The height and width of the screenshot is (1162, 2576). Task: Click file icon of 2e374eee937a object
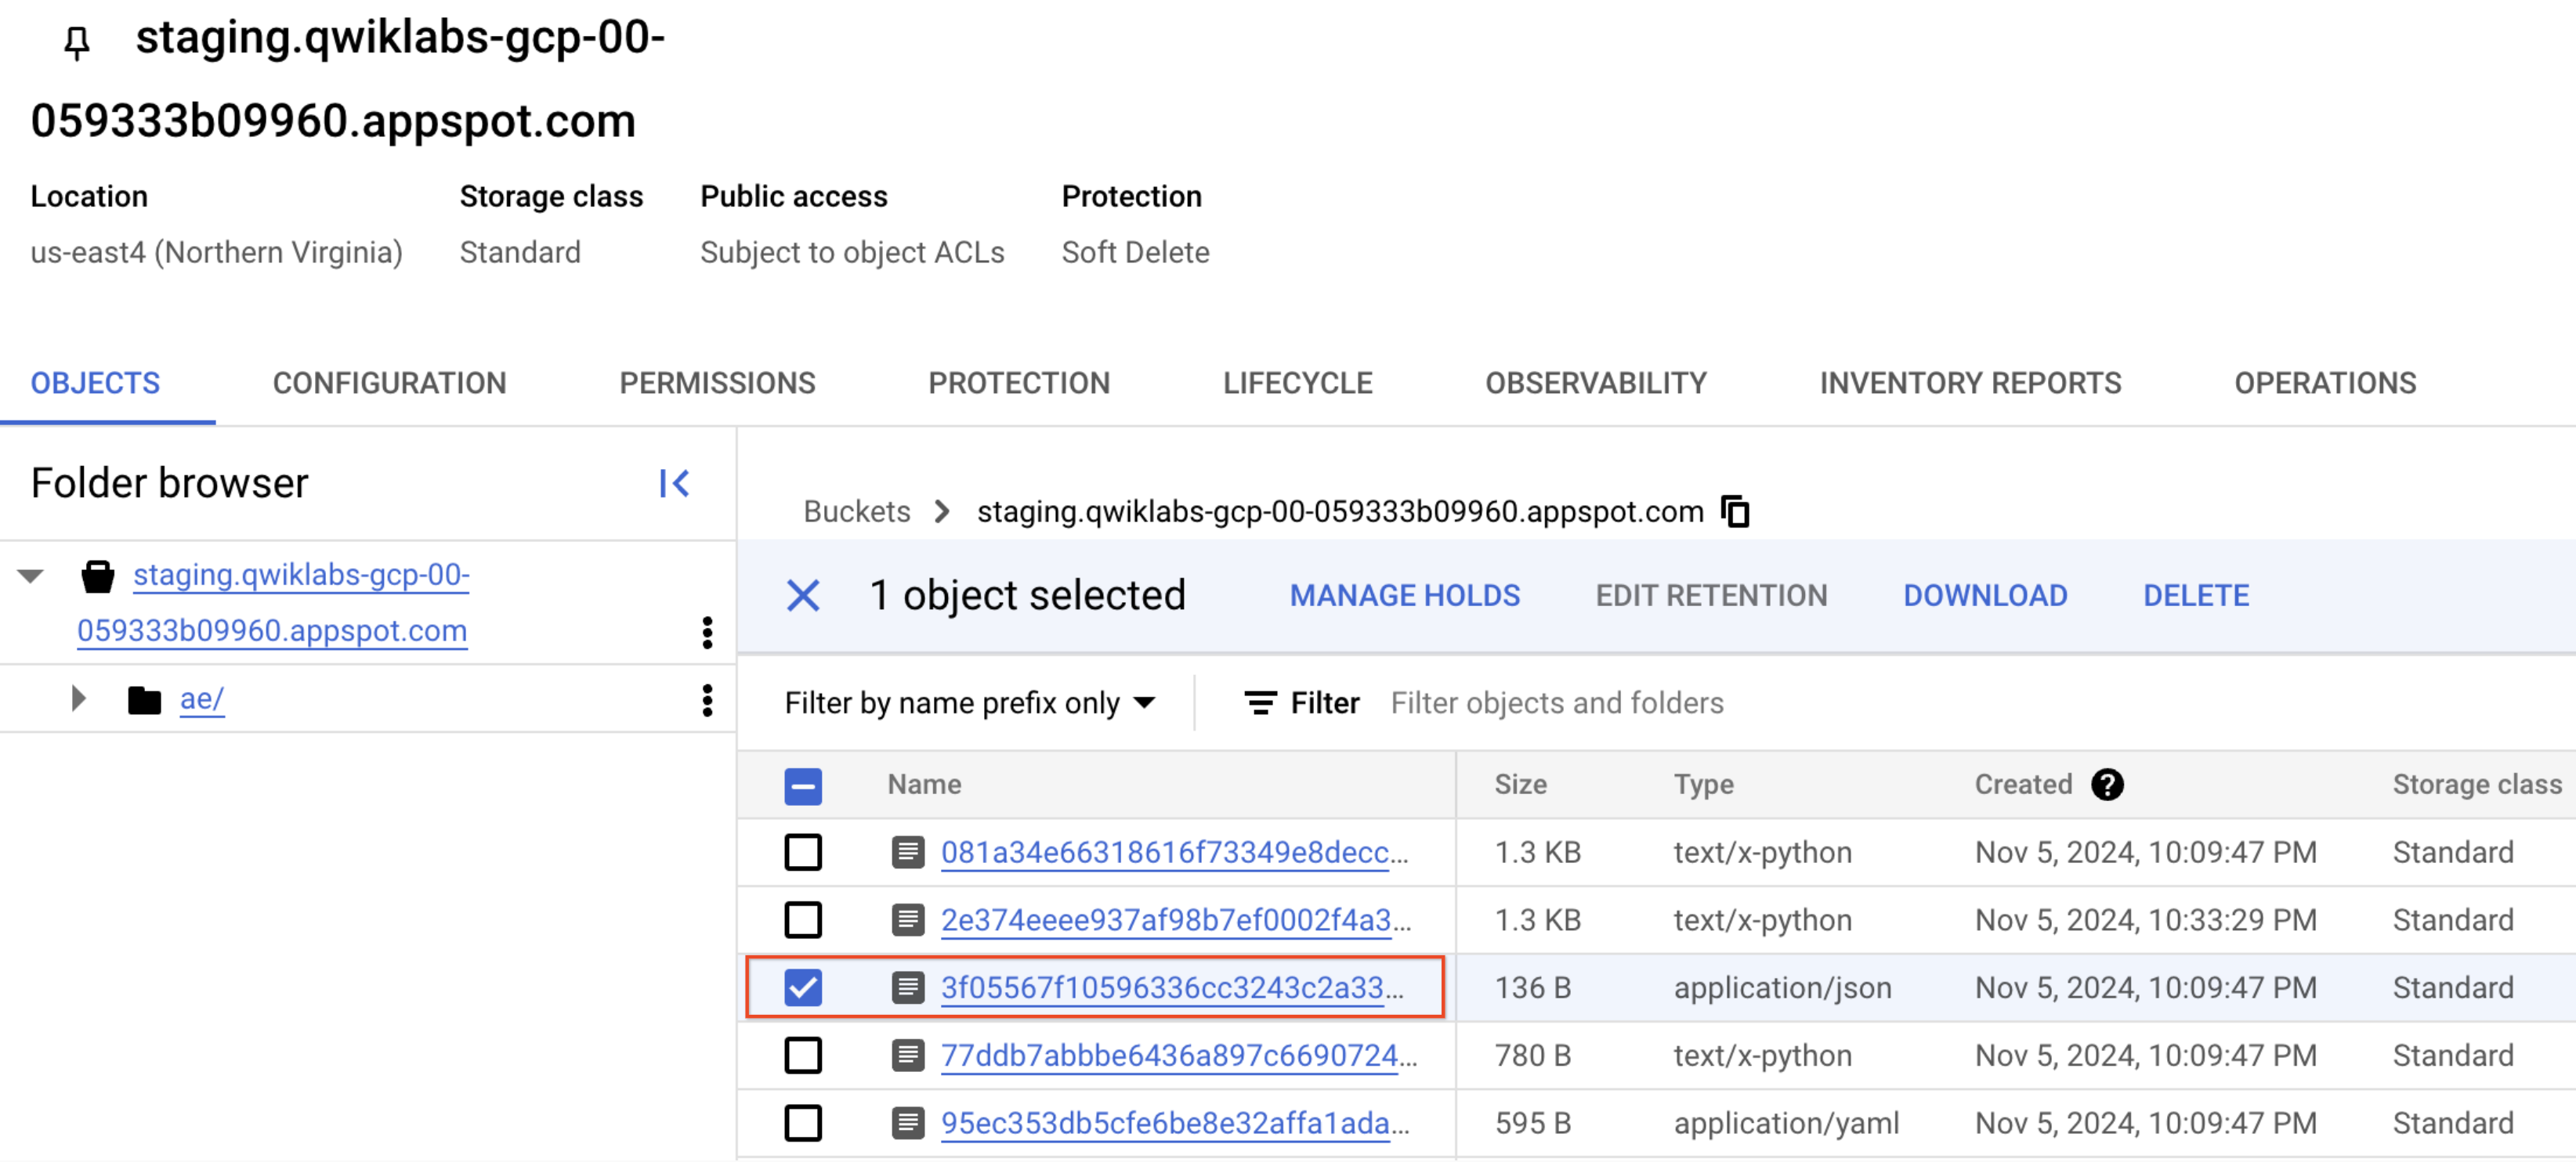coord(908,920)
